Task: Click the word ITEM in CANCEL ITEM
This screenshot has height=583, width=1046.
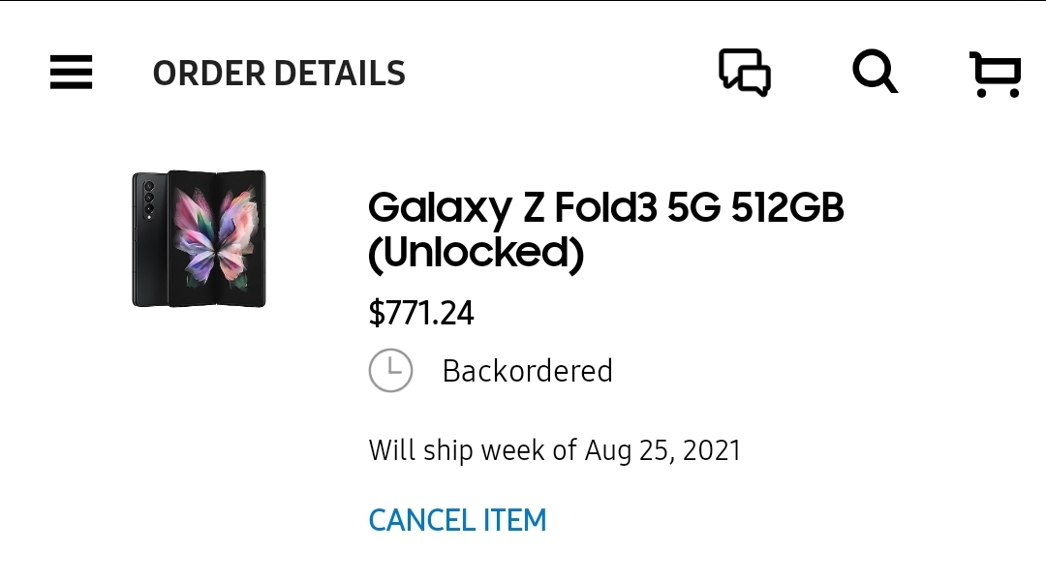Action: click(514, 520)
